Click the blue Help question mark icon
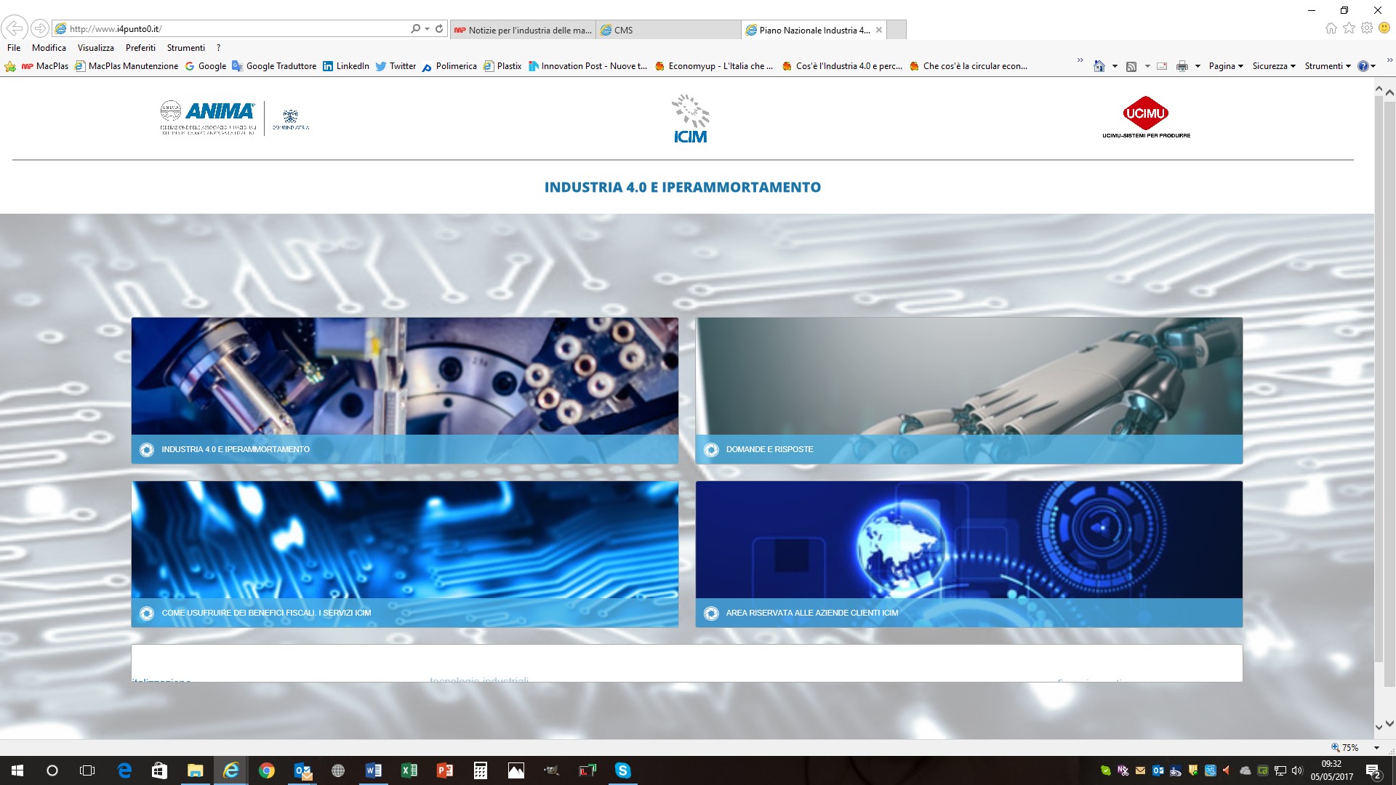The height and width of the screenshot is (785, 1396). (x=1363, y=66)
